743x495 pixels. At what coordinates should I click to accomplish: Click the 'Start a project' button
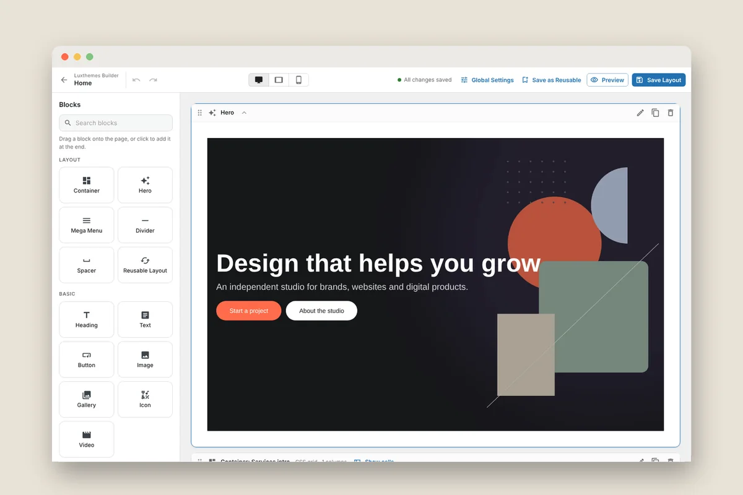point(249,311)
